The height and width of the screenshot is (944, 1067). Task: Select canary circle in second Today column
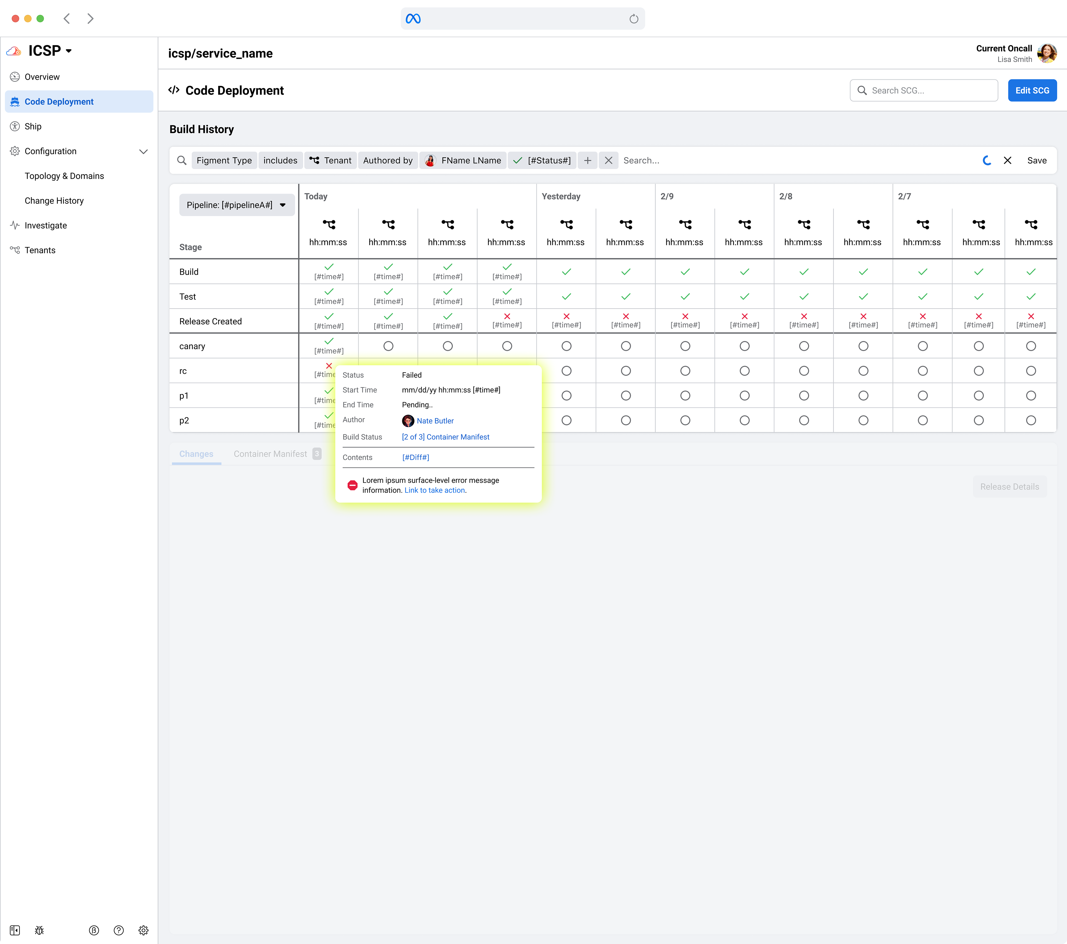pos(388,346)
